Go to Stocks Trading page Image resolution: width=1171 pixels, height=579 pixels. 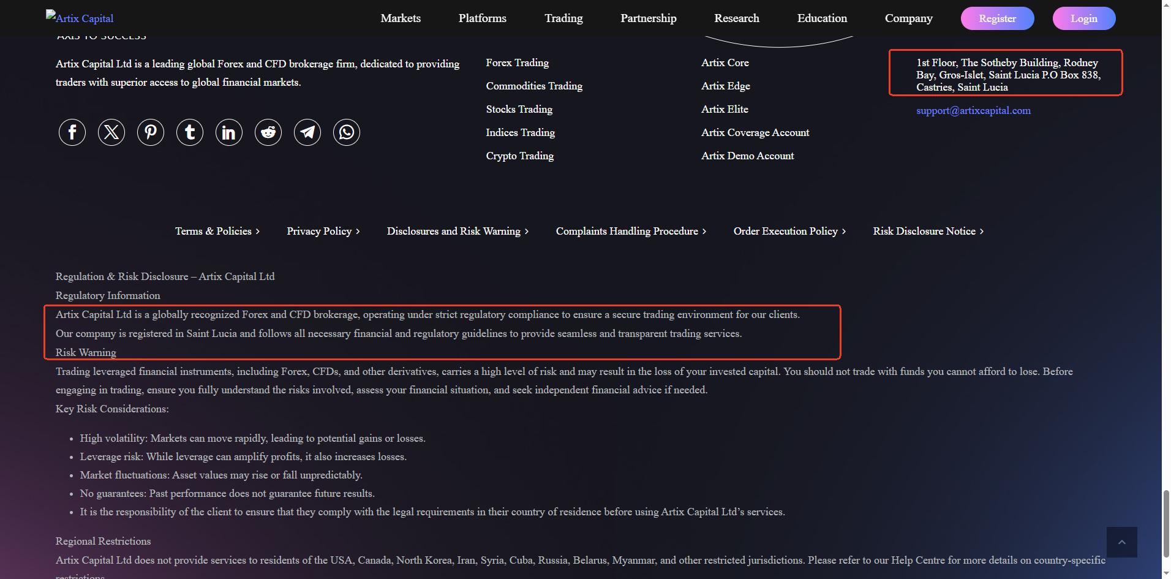[x=519, y=109]
